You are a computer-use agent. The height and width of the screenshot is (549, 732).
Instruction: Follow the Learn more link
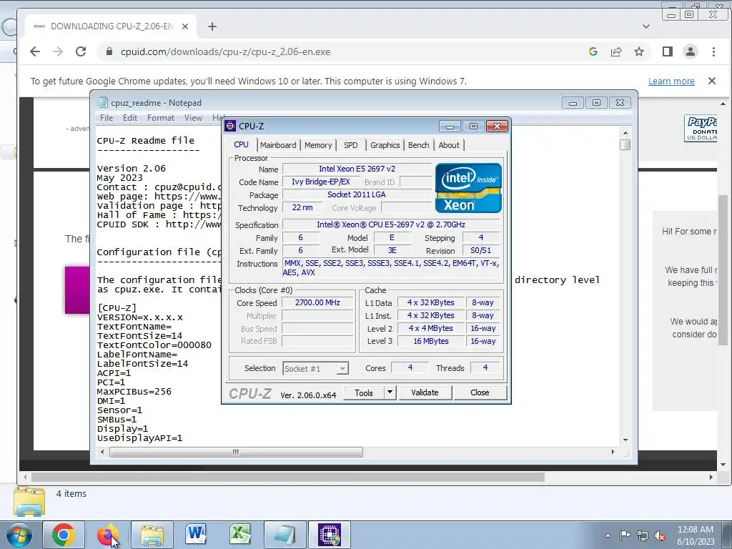pos(671,81)
